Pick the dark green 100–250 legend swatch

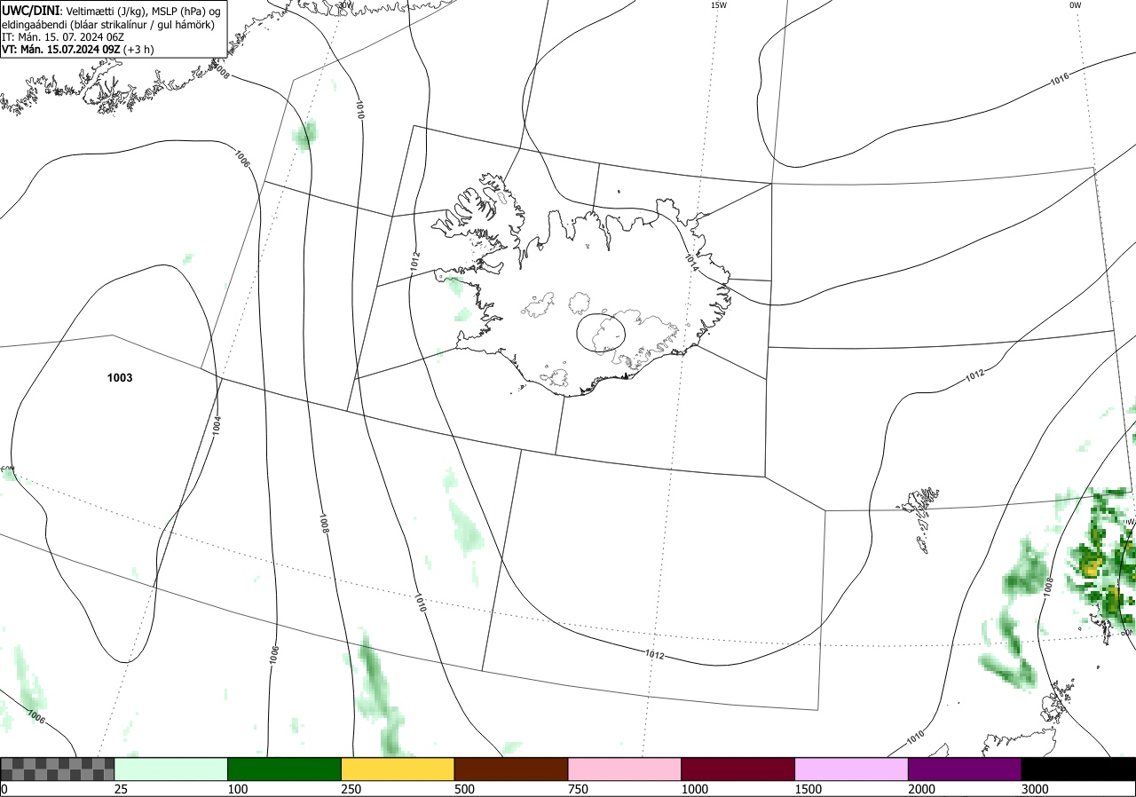click(x=285, y=769)
